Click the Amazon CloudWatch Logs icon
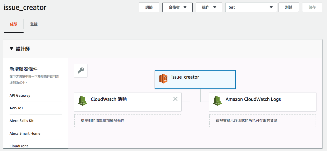Image resolution: width=327 pixels, height=151 pixels. [217, 101]
